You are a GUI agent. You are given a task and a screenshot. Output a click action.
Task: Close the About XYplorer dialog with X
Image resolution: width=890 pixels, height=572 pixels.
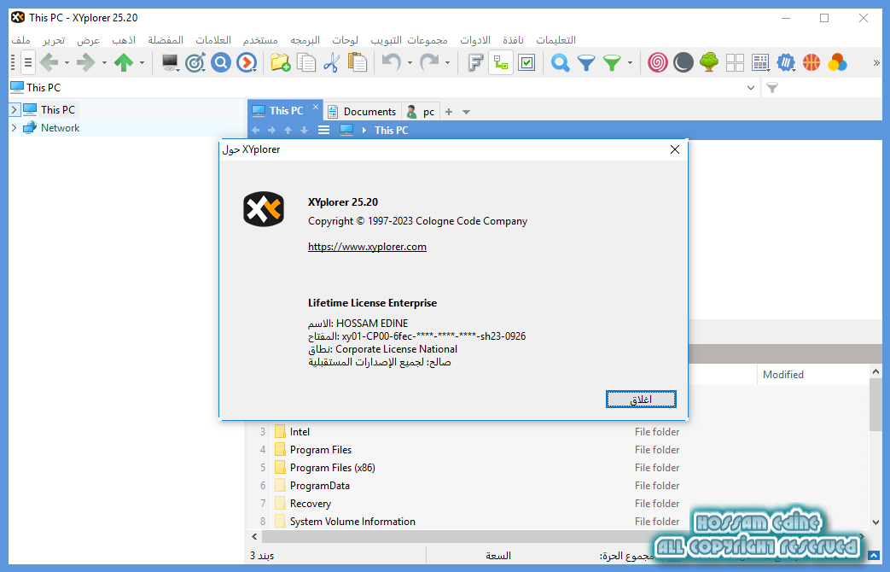[674, 149]
